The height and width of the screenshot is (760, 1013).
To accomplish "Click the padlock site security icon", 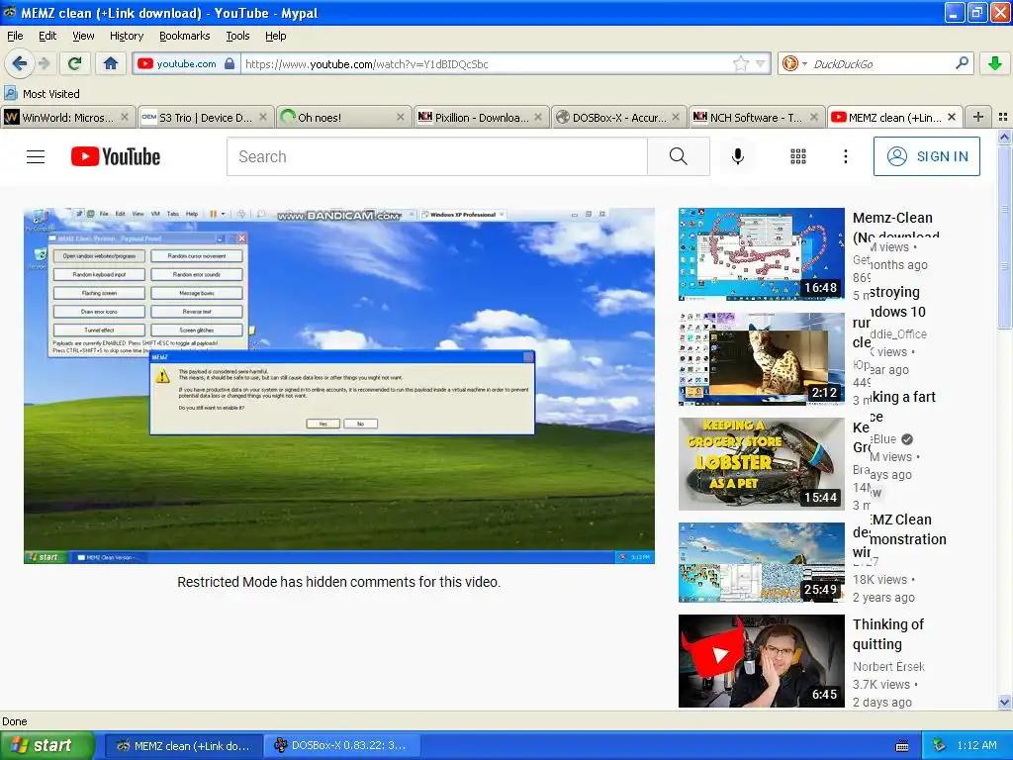I will (x=230, y=63).
